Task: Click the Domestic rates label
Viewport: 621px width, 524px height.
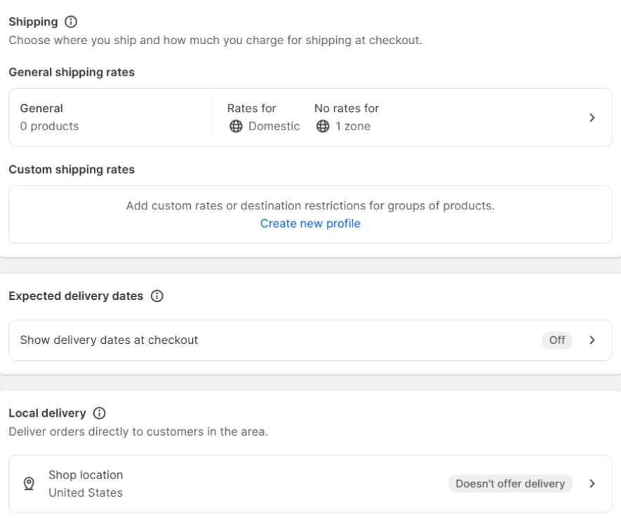Action: coord(274,126)
